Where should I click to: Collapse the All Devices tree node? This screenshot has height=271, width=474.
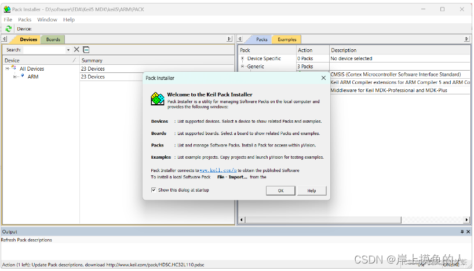7,69
